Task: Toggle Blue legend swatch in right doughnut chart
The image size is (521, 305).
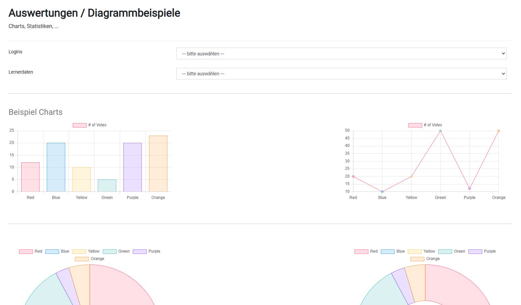Action: [x=387, y=252]
